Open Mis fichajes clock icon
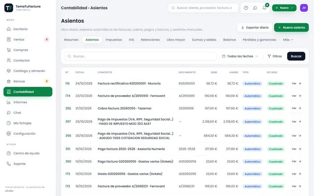The width and height of the screenshot is (314, 196). [9, 123]
